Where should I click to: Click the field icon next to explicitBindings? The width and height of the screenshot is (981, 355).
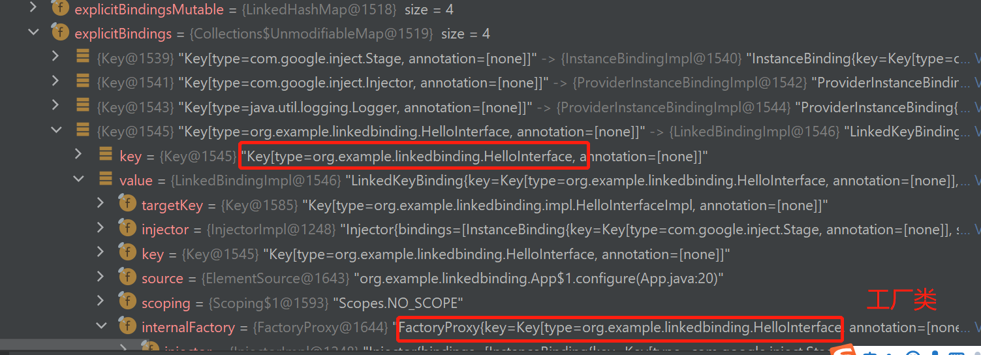point(61,33)
